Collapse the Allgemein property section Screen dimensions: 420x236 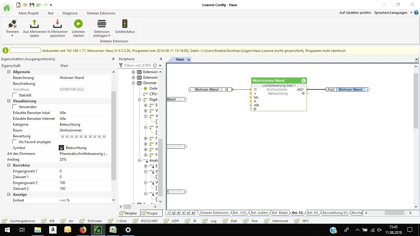click(9, 72)
